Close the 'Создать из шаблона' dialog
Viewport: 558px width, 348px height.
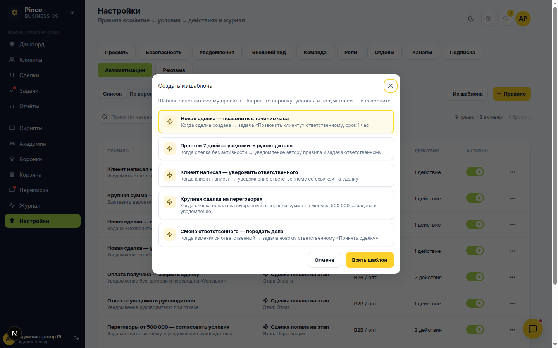point(391,86)
